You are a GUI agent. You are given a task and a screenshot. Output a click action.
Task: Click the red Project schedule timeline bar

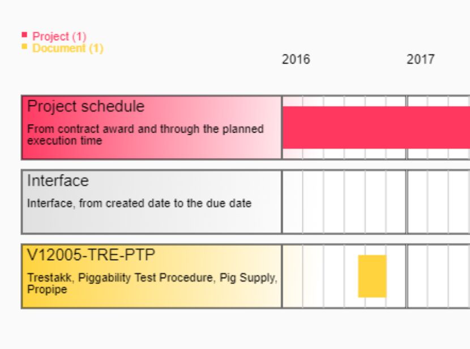tap(376, 127)
